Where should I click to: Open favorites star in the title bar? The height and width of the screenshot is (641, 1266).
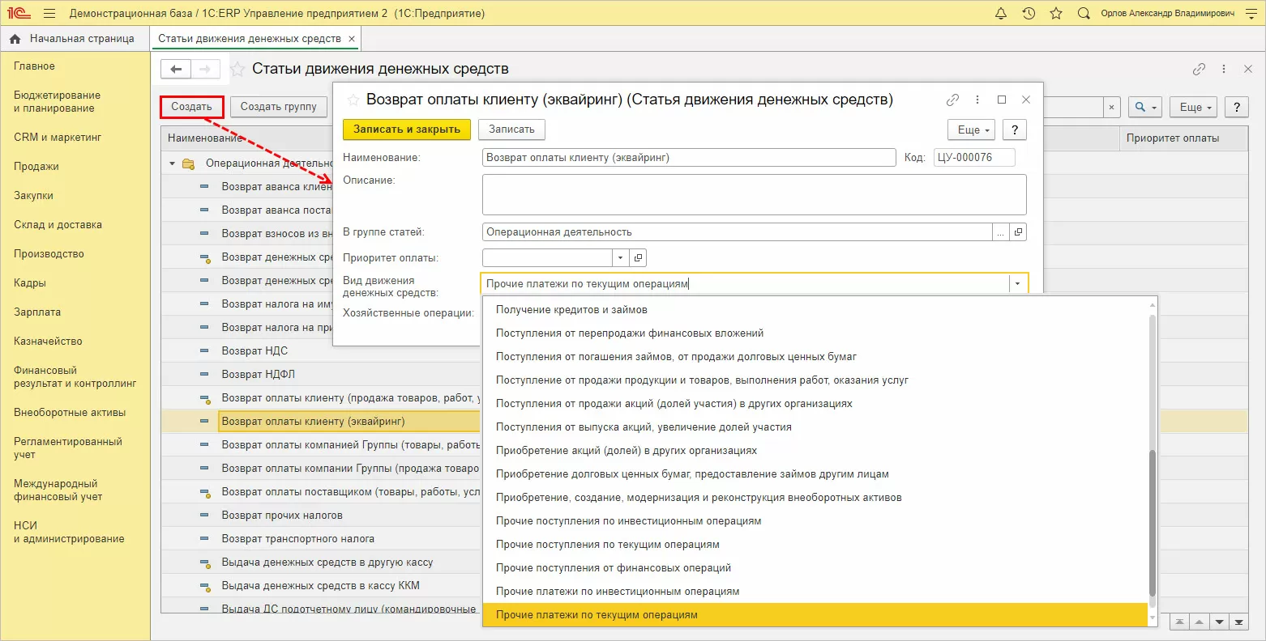[x=1055, y=14]
